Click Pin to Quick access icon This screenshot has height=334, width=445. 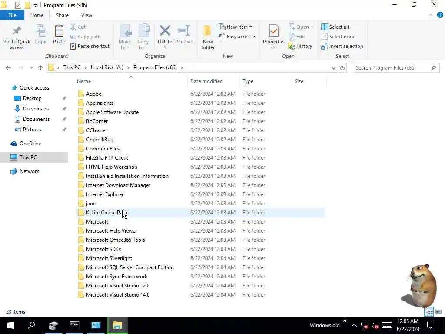pyautogui.click(x=17, y=31)
